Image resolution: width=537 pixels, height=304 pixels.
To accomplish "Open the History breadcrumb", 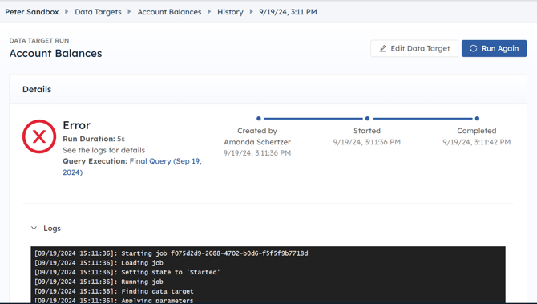I will tap(230, 12).
